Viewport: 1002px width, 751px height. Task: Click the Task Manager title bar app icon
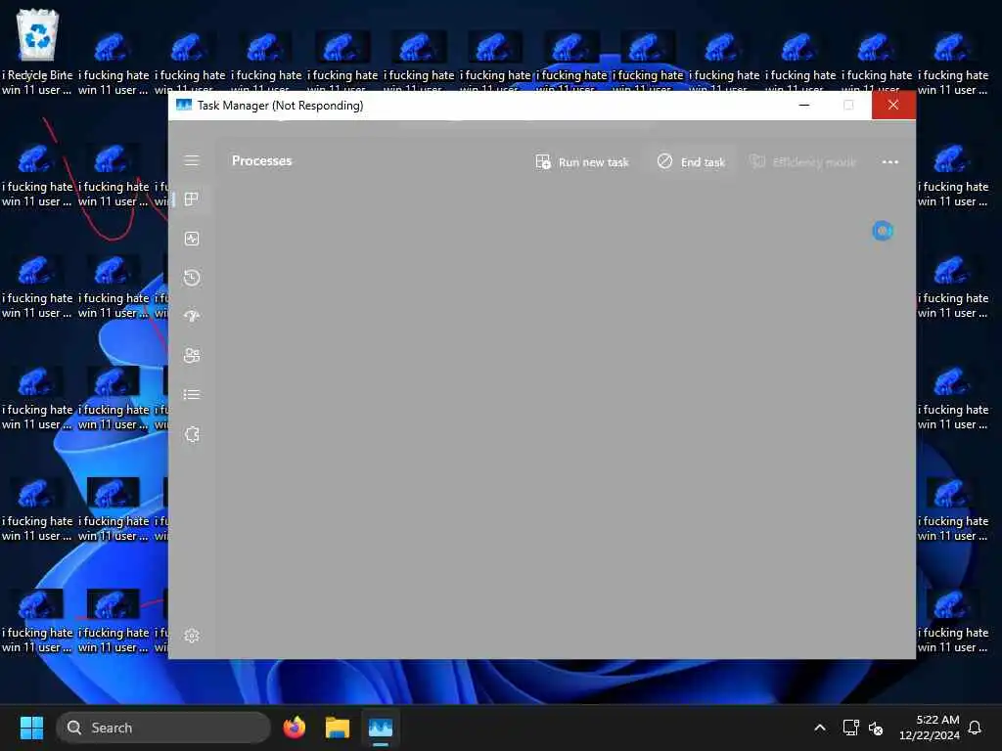coord(184,105)
